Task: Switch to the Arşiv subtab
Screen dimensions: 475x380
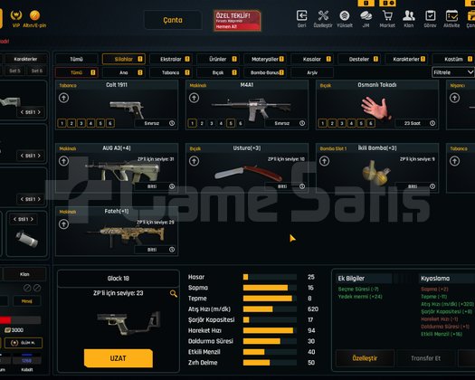Action: (312, 72)
